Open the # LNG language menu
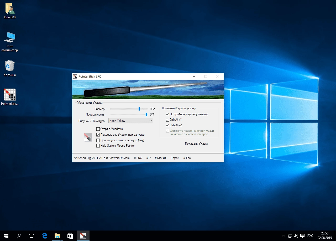Viewport: 336px width, 241px height. [x=138, y=158]
